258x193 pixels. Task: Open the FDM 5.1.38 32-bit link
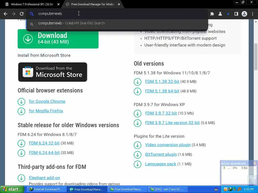tap(162, 82)
